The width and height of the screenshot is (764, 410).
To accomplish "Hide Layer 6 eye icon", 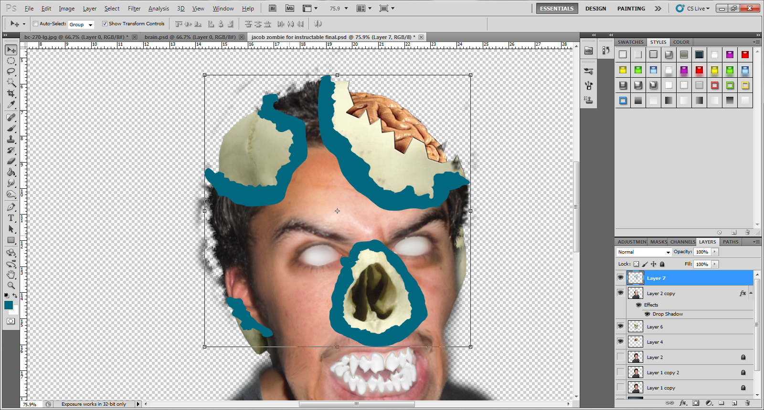I will [620, 326].
